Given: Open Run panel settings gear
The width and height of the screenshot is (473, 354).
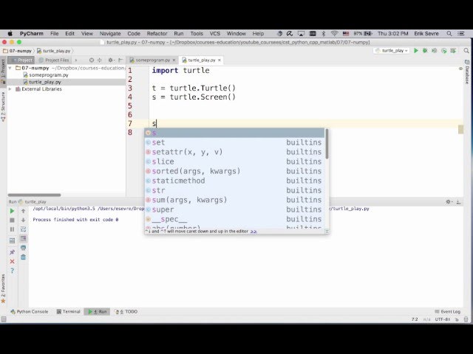Looking at the screenshot, I should coord(449,201).
